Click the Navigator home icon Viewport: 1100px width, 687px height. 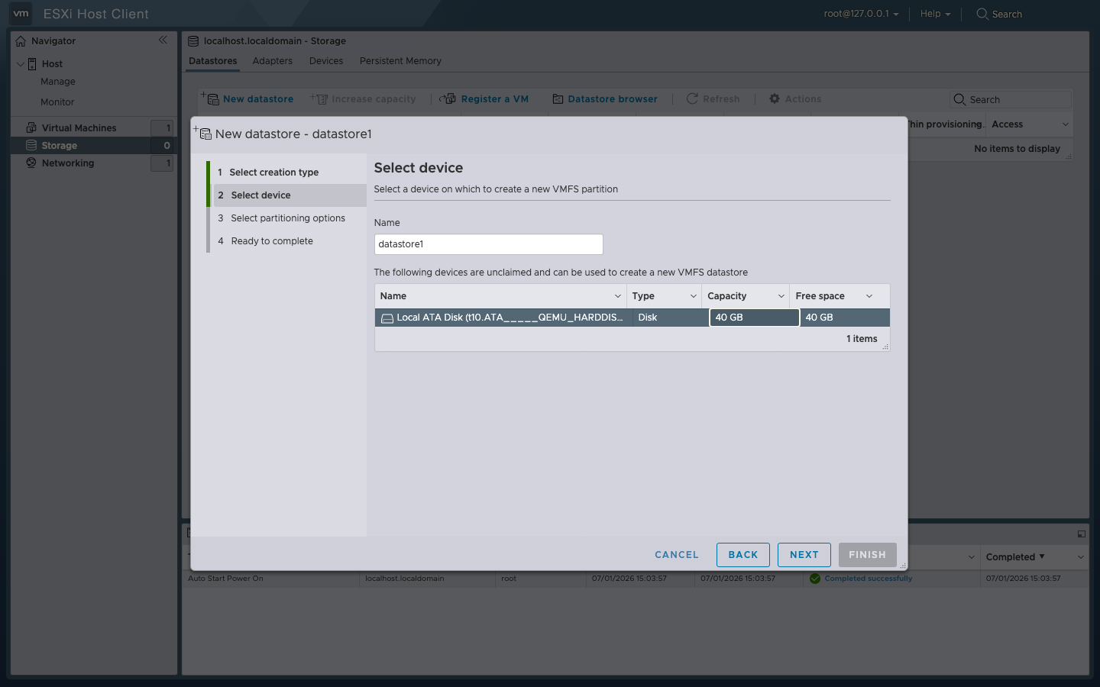pyautogui.click(x=21, y=41)
